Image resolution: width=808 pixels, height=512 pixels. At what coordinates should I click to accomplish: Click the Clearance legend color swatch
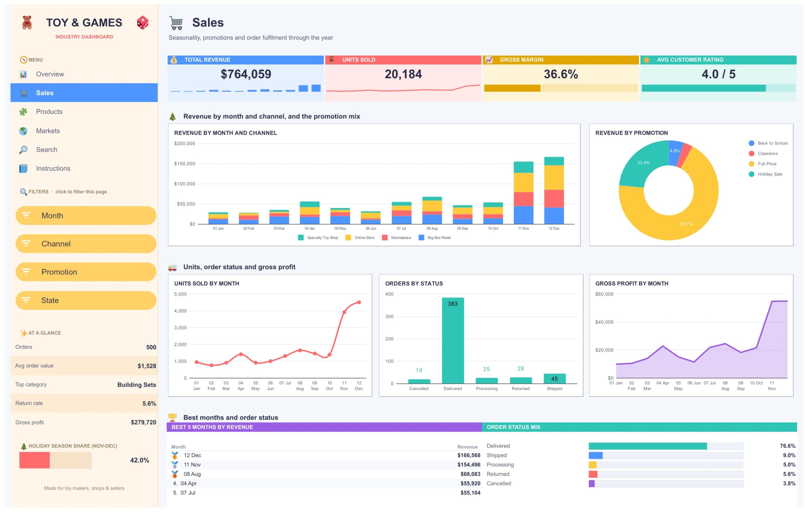tap(752, 154)
